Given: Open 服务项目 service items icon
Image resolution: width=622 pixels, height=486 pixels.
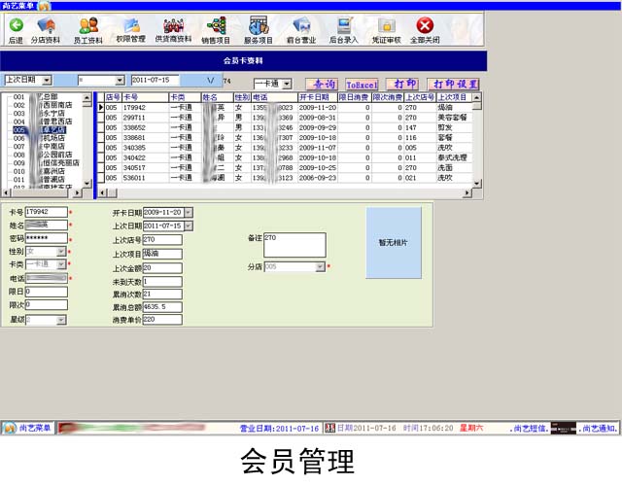Looking at the screenshot, I should pyautogui.click(x=259, y=29).
